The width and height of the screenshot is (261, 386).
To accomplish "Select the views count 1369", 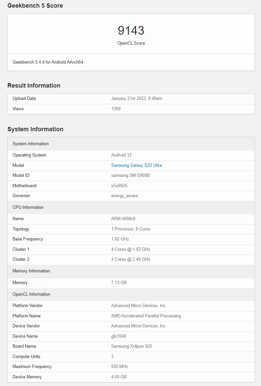I will [116, 109].
